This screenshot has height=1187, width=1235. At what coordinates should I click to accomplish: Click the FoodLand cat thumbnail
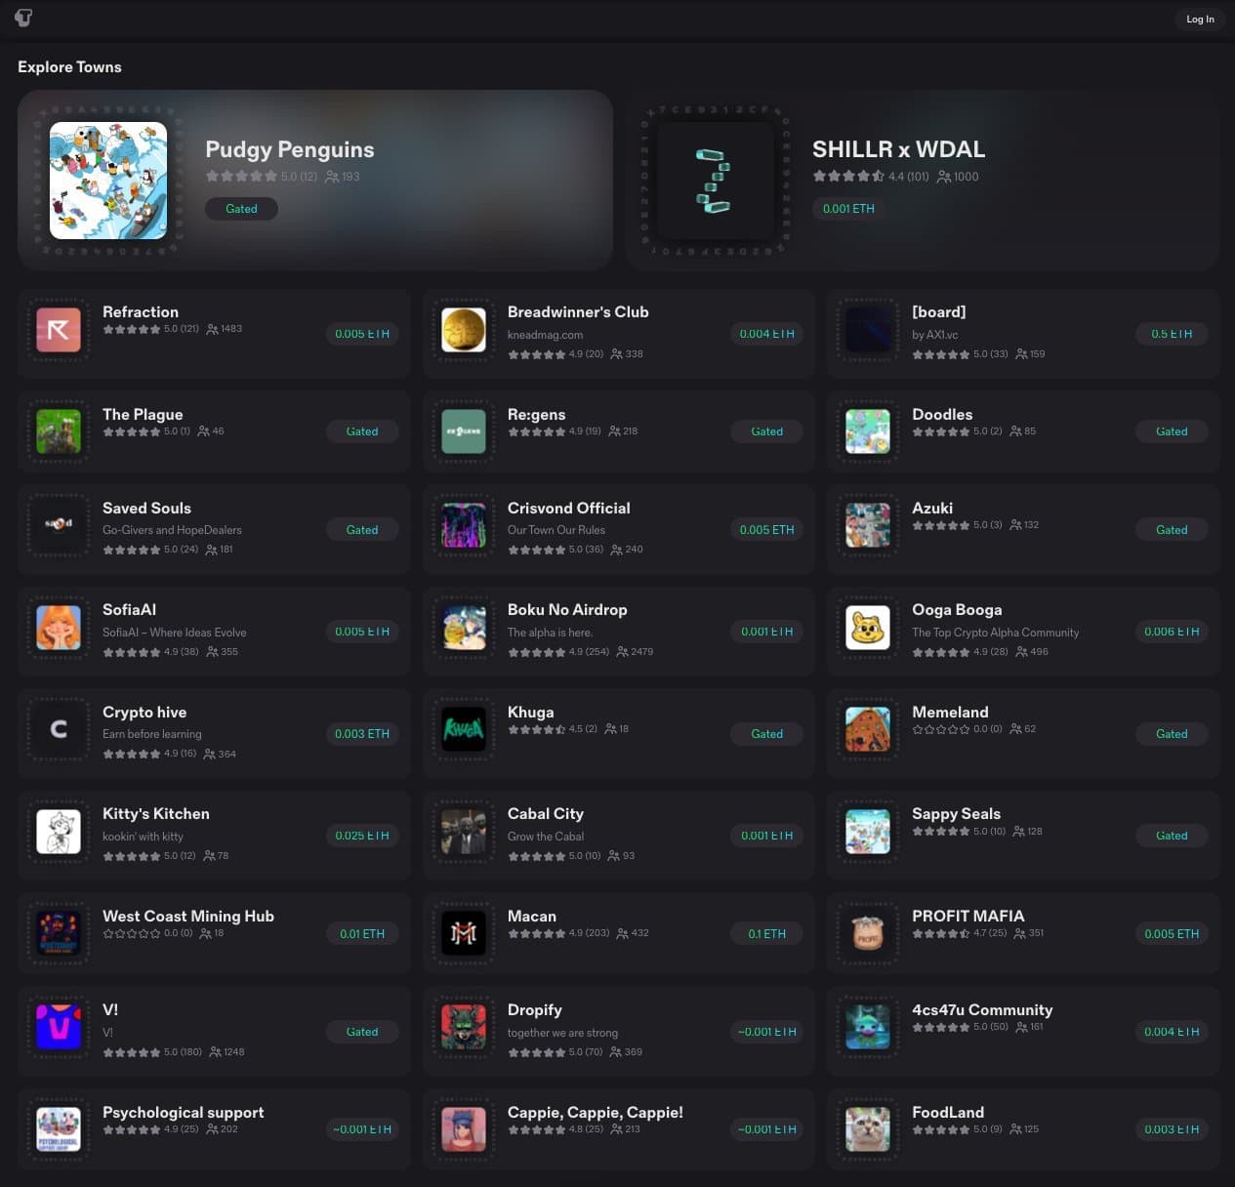coord(868,1129)
